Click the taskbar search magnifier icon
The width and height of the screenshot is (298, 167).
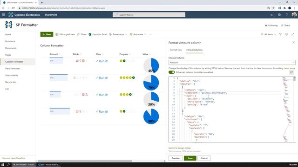tap(8, 165)
